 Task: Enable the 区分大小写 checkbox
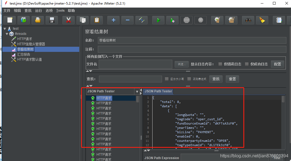(167, 79)
